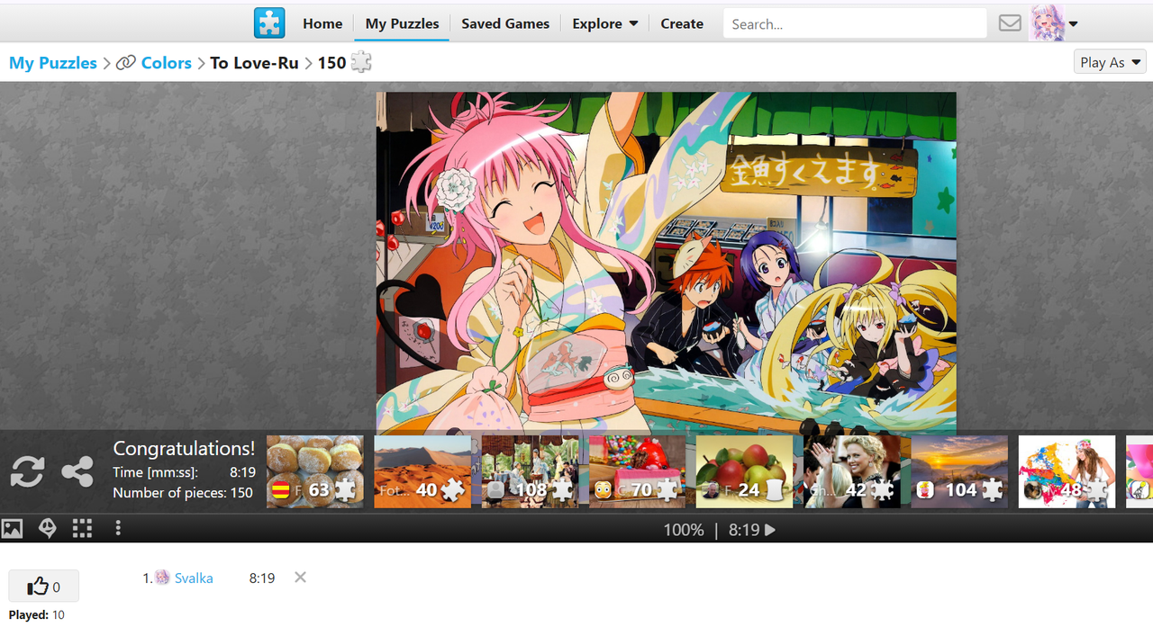1153x627 pixels.
Task: Select the My Puzzles tab
Action: pos(402,23)
